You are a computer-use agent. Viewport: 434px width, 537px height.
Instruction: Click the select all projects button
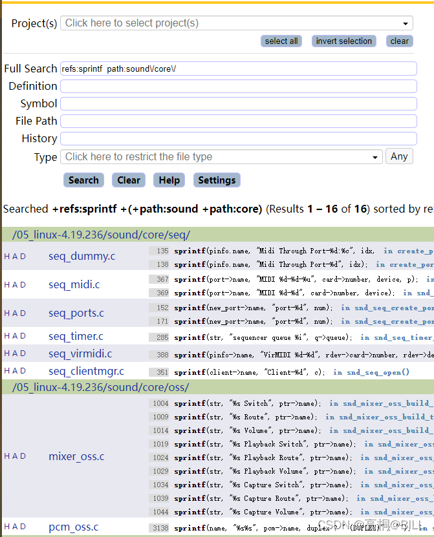tap(281, 41)
